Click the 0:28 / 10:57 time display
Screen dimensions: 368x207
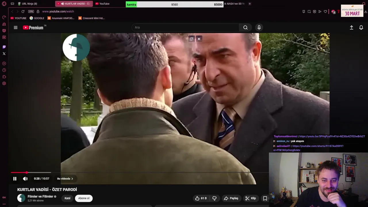coord(41,179)
